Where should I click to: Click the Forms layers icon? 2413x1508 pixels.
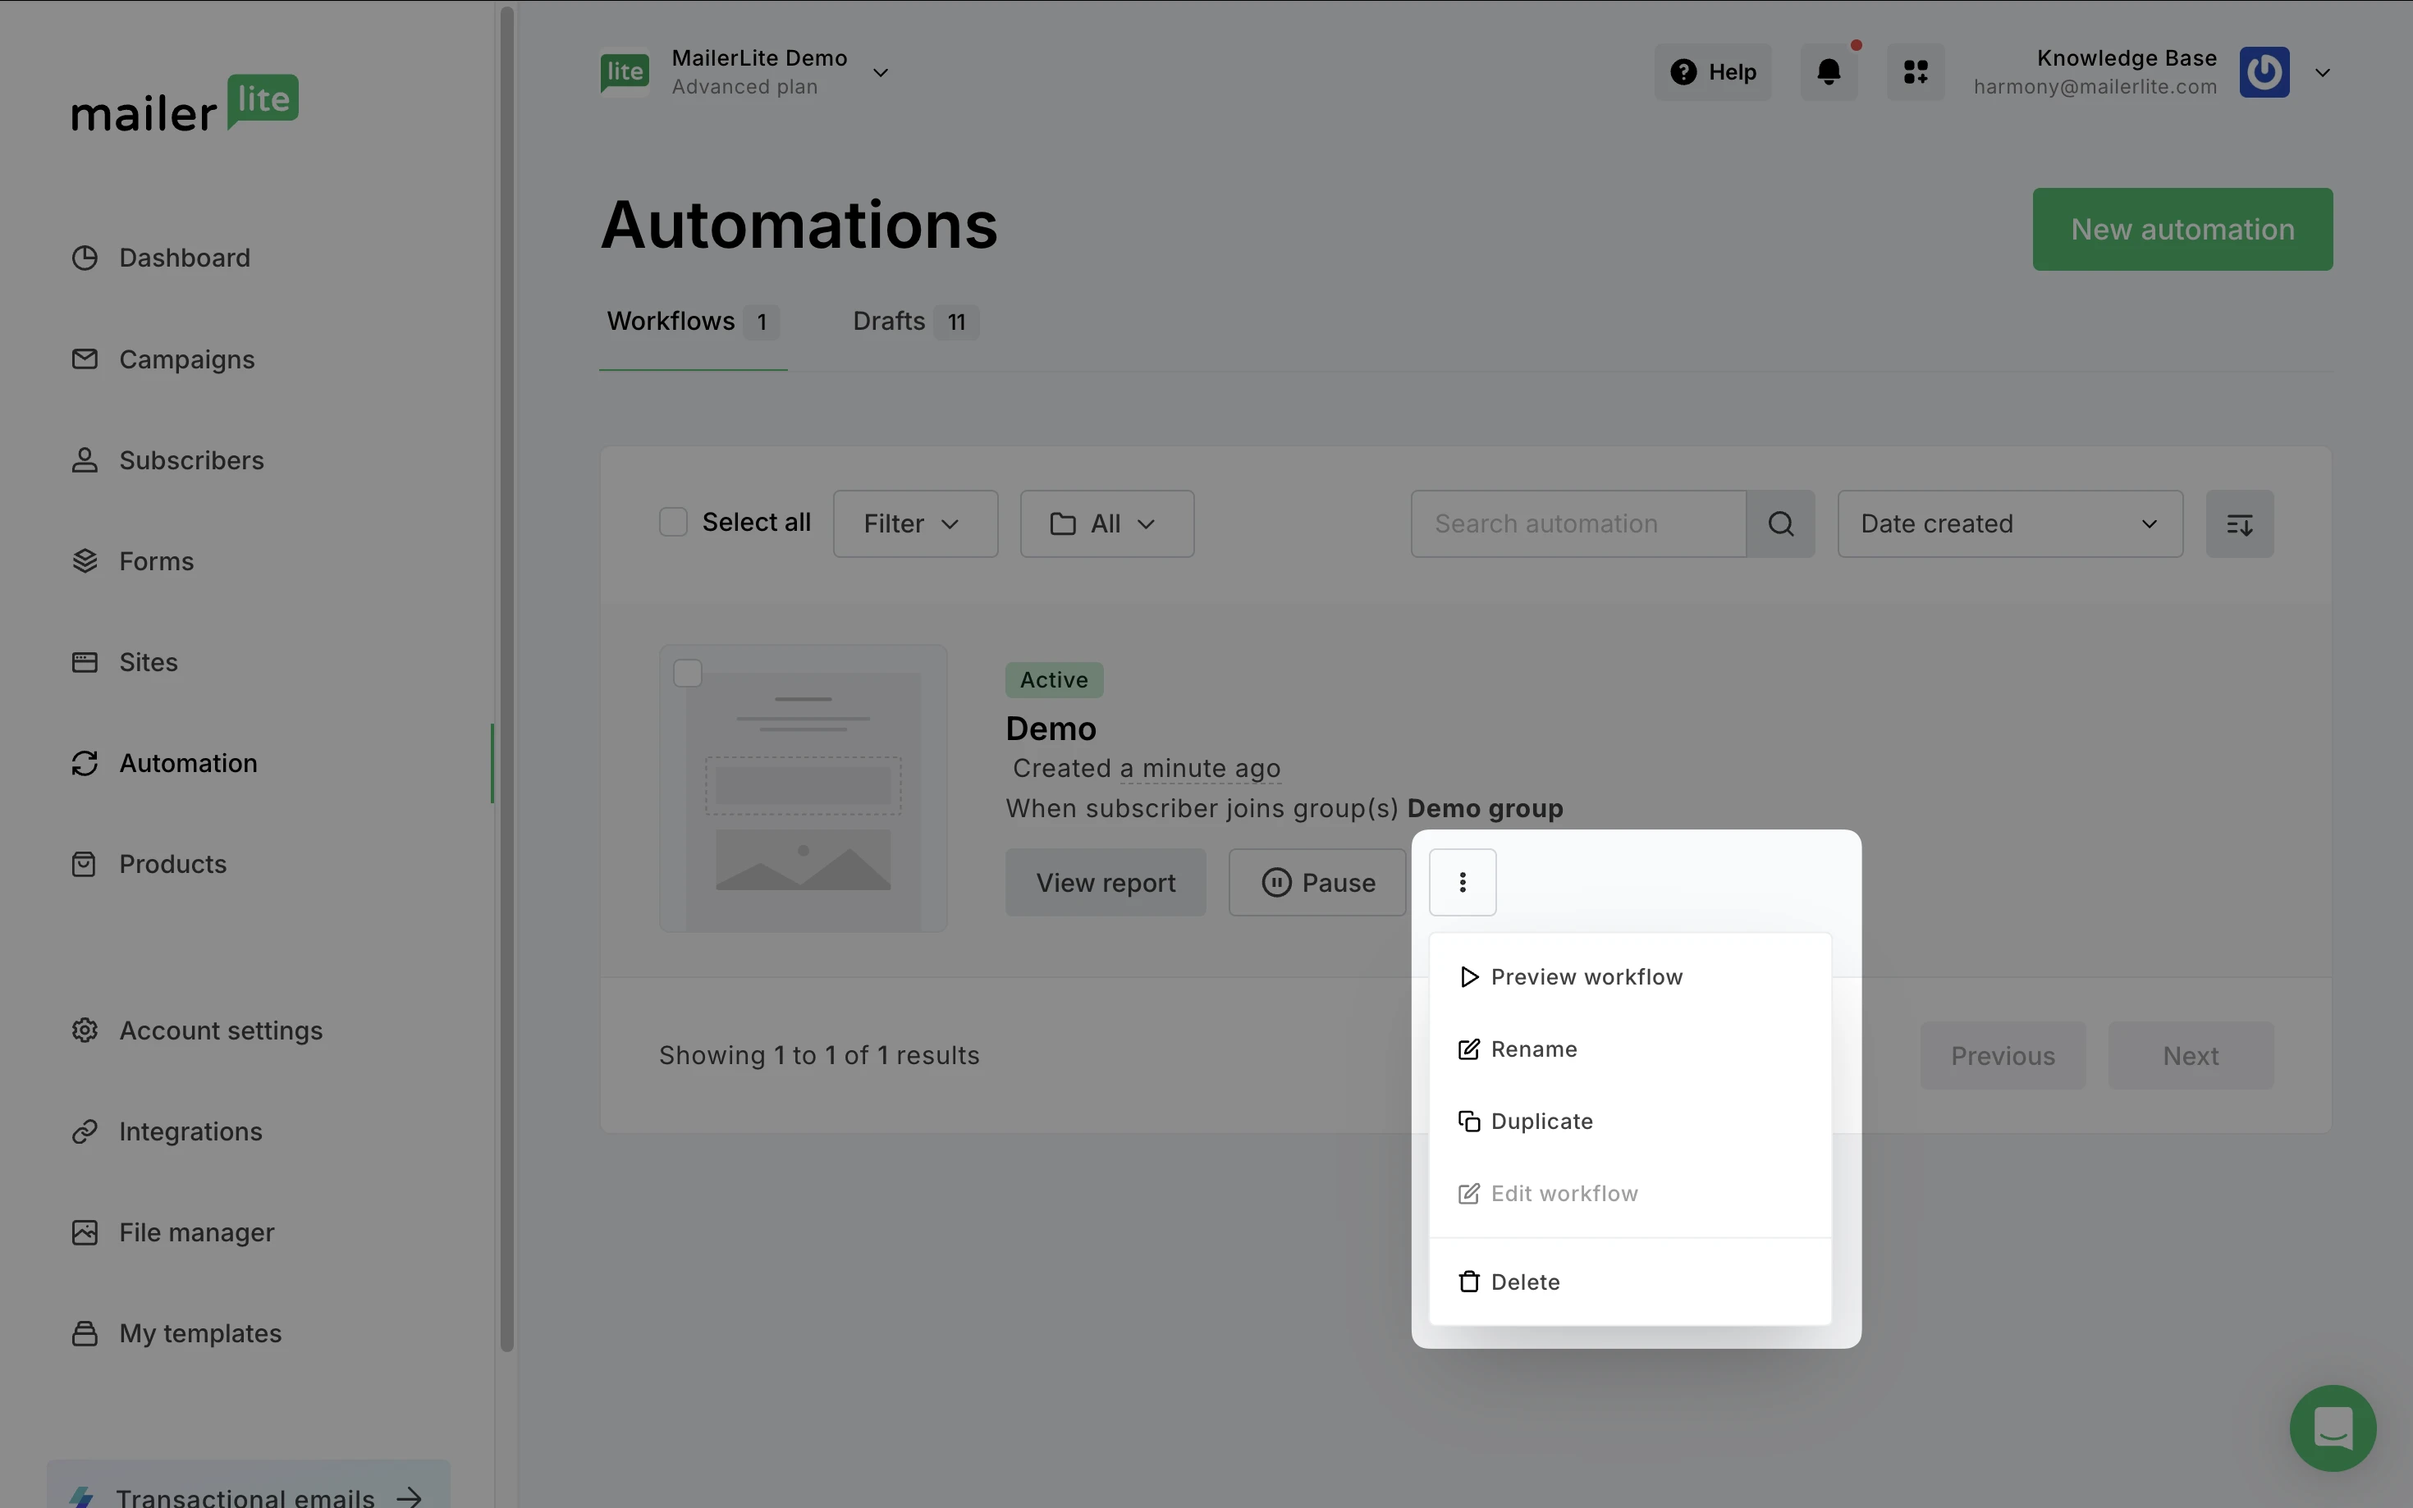[85, 560]
